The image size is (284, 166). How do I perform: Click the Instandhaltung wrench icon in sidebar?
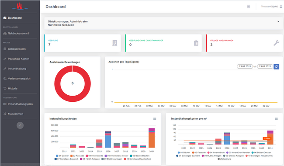click(5, 69)
